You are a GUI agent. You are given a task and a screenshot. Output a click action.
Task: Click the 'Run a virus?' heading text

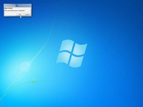(x=8, y=8)
